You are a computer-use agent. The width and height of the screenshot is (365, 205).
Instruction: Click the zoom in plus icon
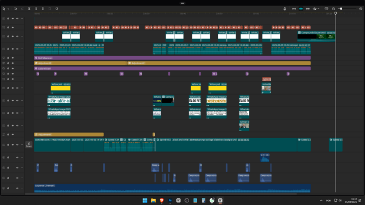pyautogui.click(x=359, y=9)
